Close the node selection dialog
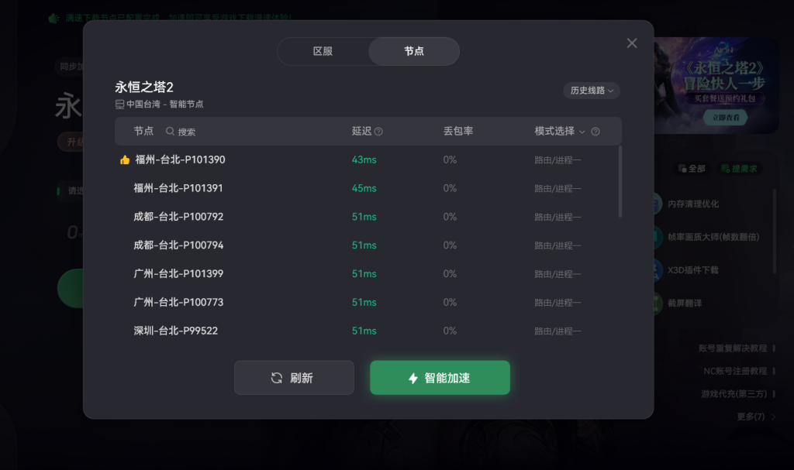 point(631,43)
